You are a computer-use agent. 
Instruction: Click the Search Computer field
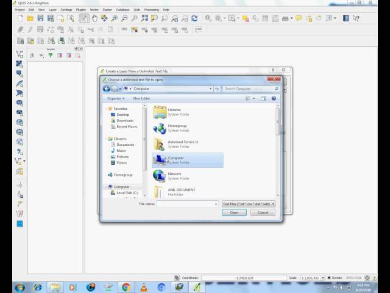(250, 89)
